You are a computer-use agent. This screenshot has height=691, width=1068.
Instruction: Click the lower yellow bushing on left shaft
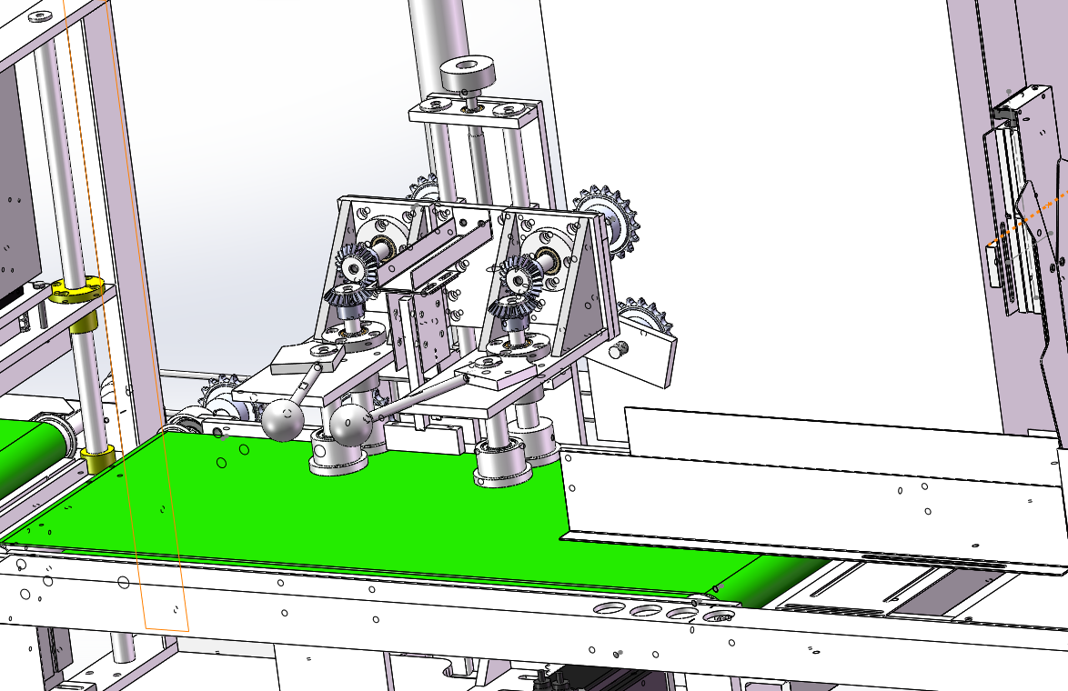coord(99,459)
